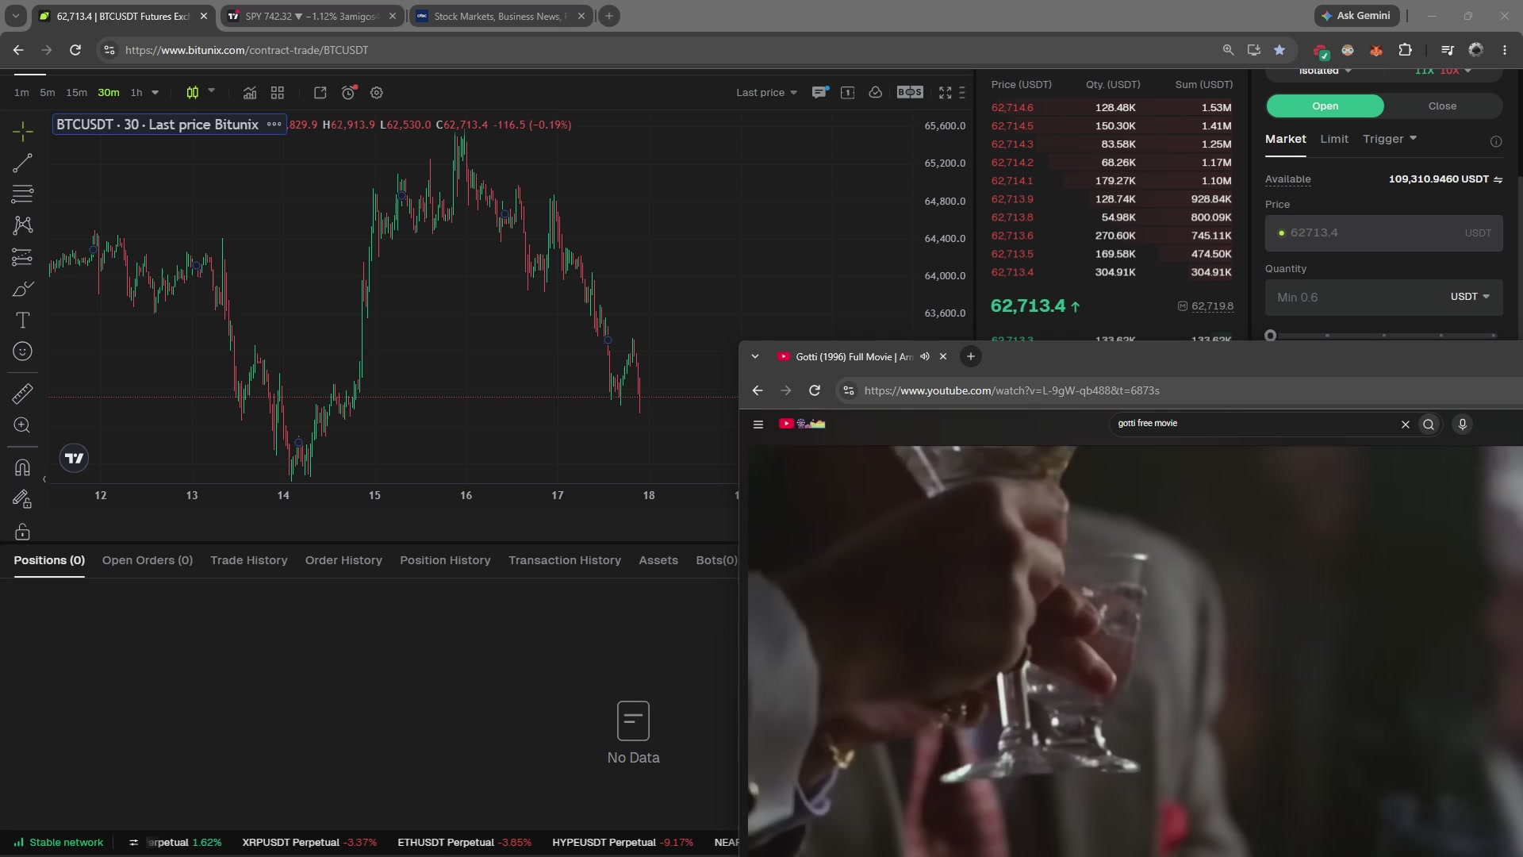Select the brush drawing tool
The width and height of the screenshot is (1523, 857).
tap(22, 289)
